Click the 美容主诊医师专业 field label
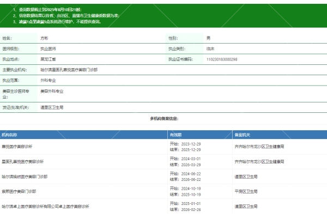 (16, 94)
